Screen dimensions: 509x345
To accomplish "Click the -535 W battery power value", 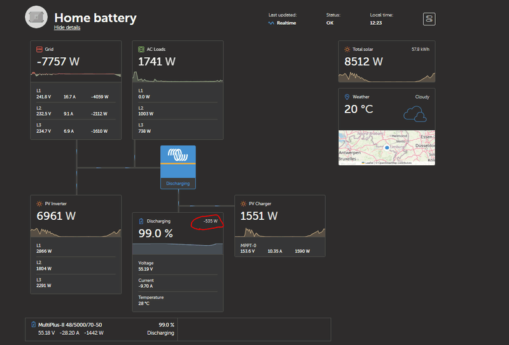I will 211,221.
